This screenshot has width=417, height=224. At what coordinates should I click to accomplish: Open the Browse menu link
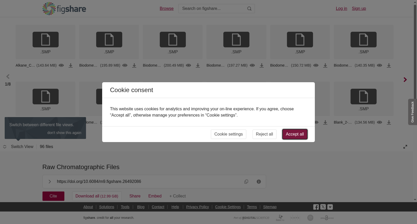[x=167, y=9]
